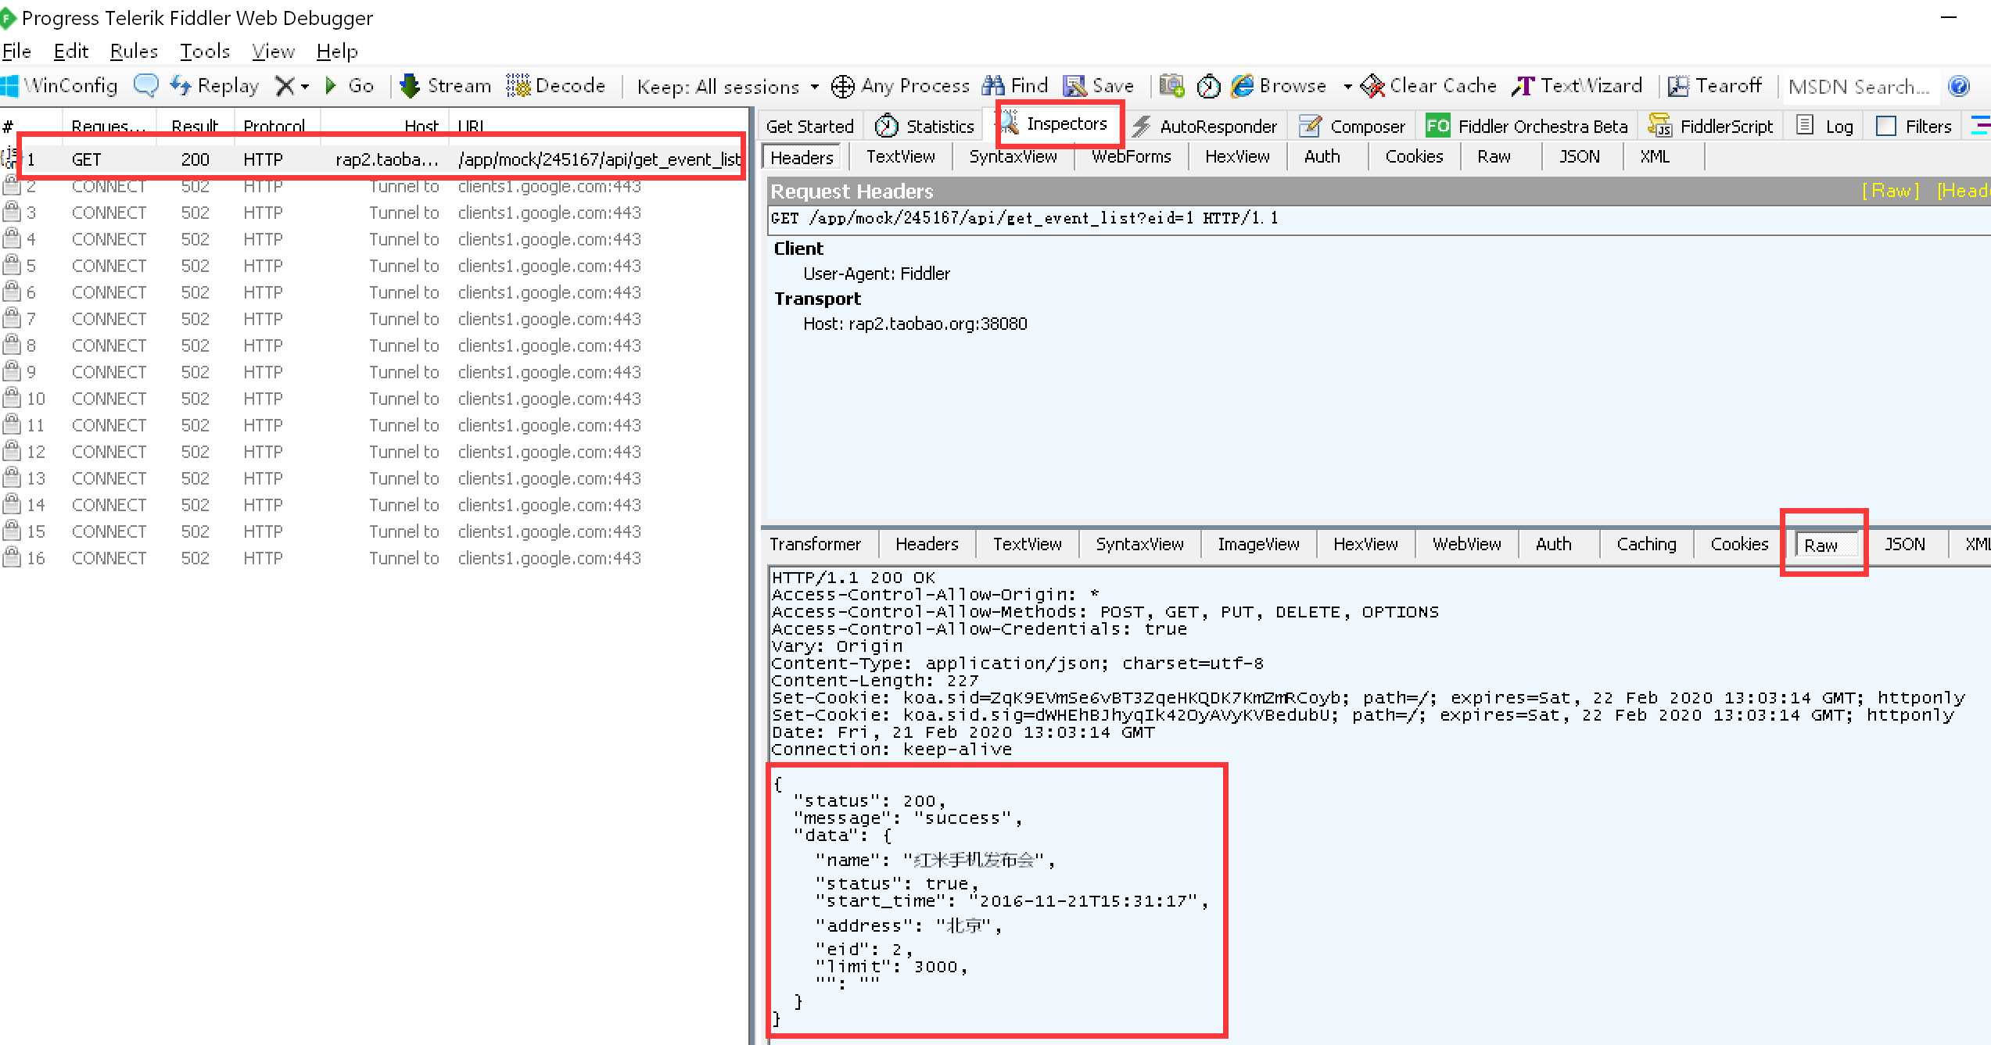Viewport: 1991px width, 1045px height.
Task: Expand the Keep sessions dropdown
Action: (813, 87)
